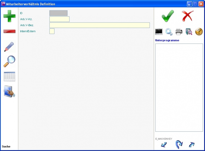Viewport: 205px width, 151px height.
Task: Click the touchscreen hand icon in sidebar
Action: pos(9,91)
